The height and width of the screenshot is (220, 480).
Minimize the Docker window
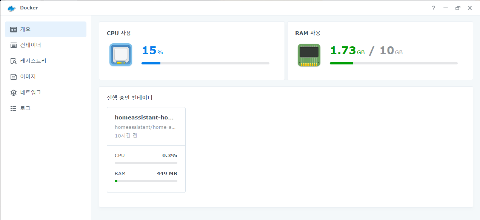(446, 8)
